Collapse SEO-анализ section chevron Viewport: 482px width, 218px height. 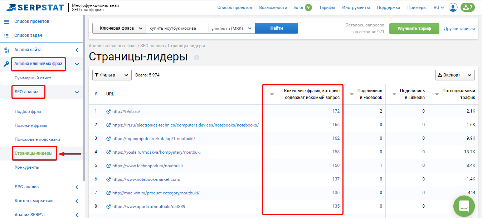77,93
